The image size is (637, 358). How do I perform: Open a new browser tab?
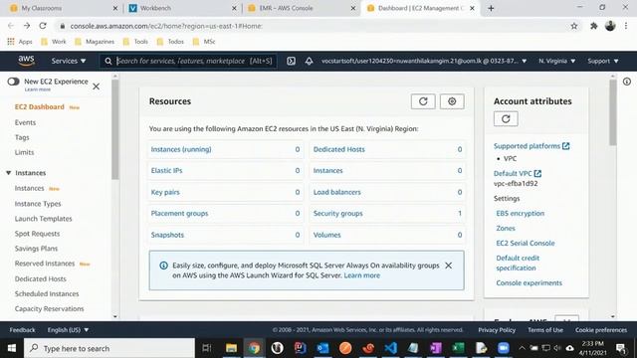[x=491, y=8]
